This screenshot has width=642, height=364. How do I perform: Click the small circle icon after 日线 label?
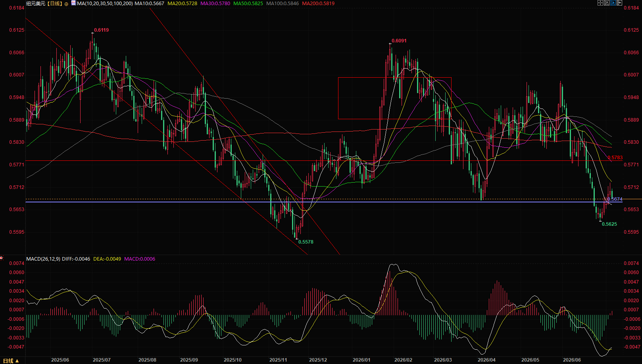[66, 4]
